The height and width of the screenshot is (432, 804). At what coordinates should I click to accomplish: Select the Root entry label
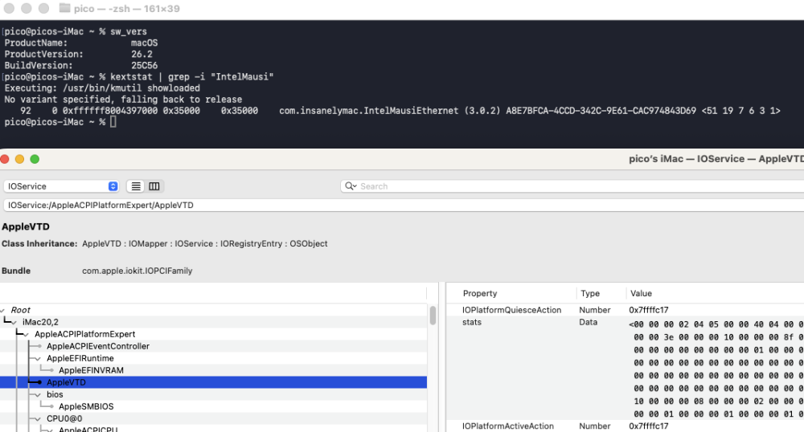(21, 310)
